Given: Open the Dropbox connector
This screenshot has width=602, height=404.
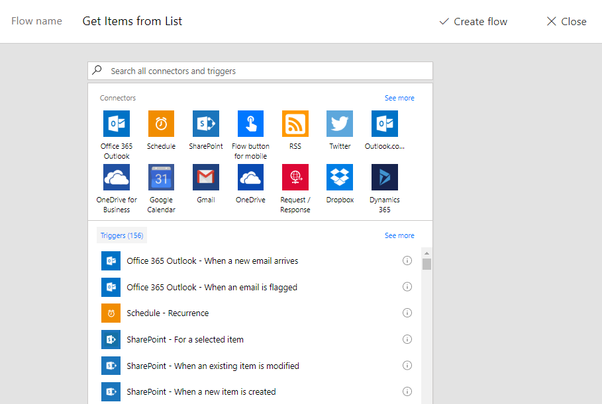Looking at the screenshot, I should [340, 177].
